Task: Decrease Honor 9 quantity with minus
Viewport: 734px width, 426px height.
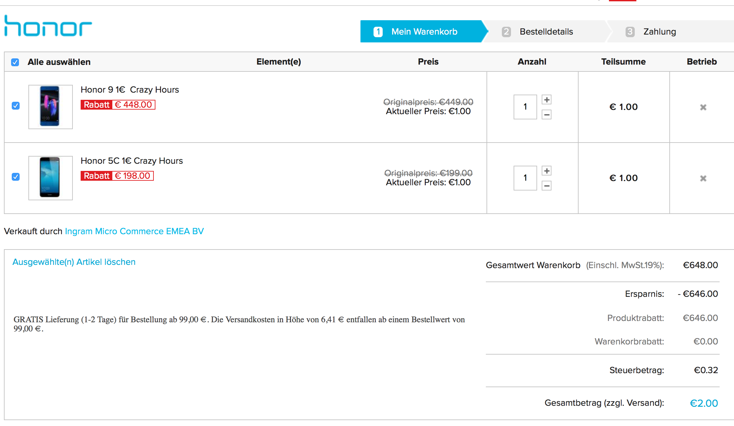Action: click(x=547, y=114)
